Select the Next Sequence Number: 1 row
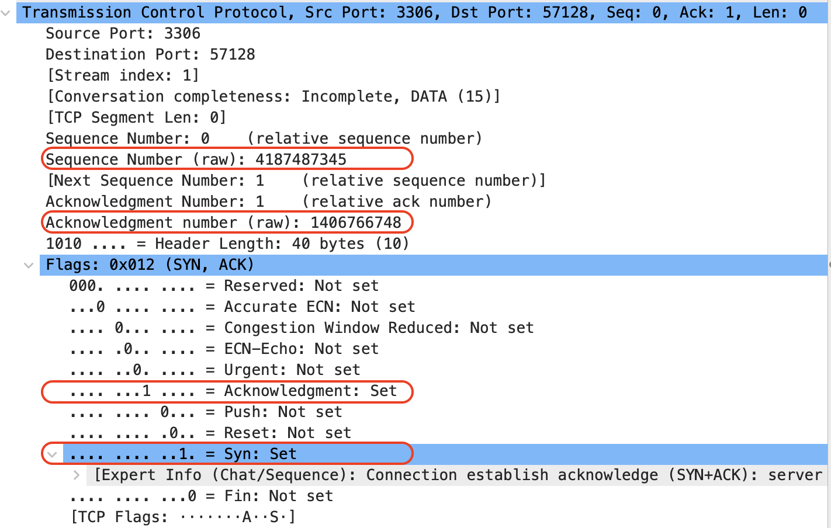Viewport: 831px width, 528px height. coord(296,180)
